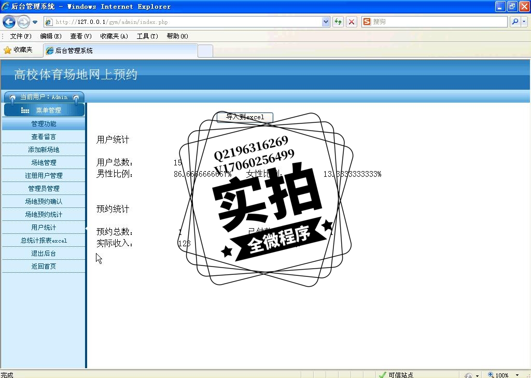Expand the address bar URL dropdown

(x=326, y=22)
